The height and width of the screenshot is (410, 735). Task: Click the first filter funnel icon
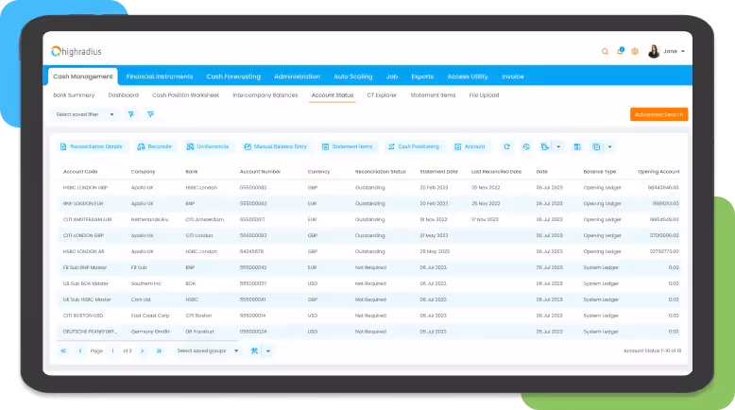(131, 114)
